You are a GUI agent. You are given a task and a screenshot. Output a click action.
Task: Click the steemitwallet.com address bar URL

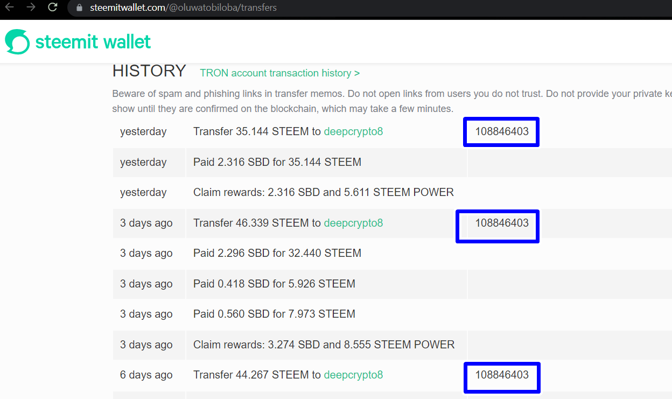(x=183, y=8)
